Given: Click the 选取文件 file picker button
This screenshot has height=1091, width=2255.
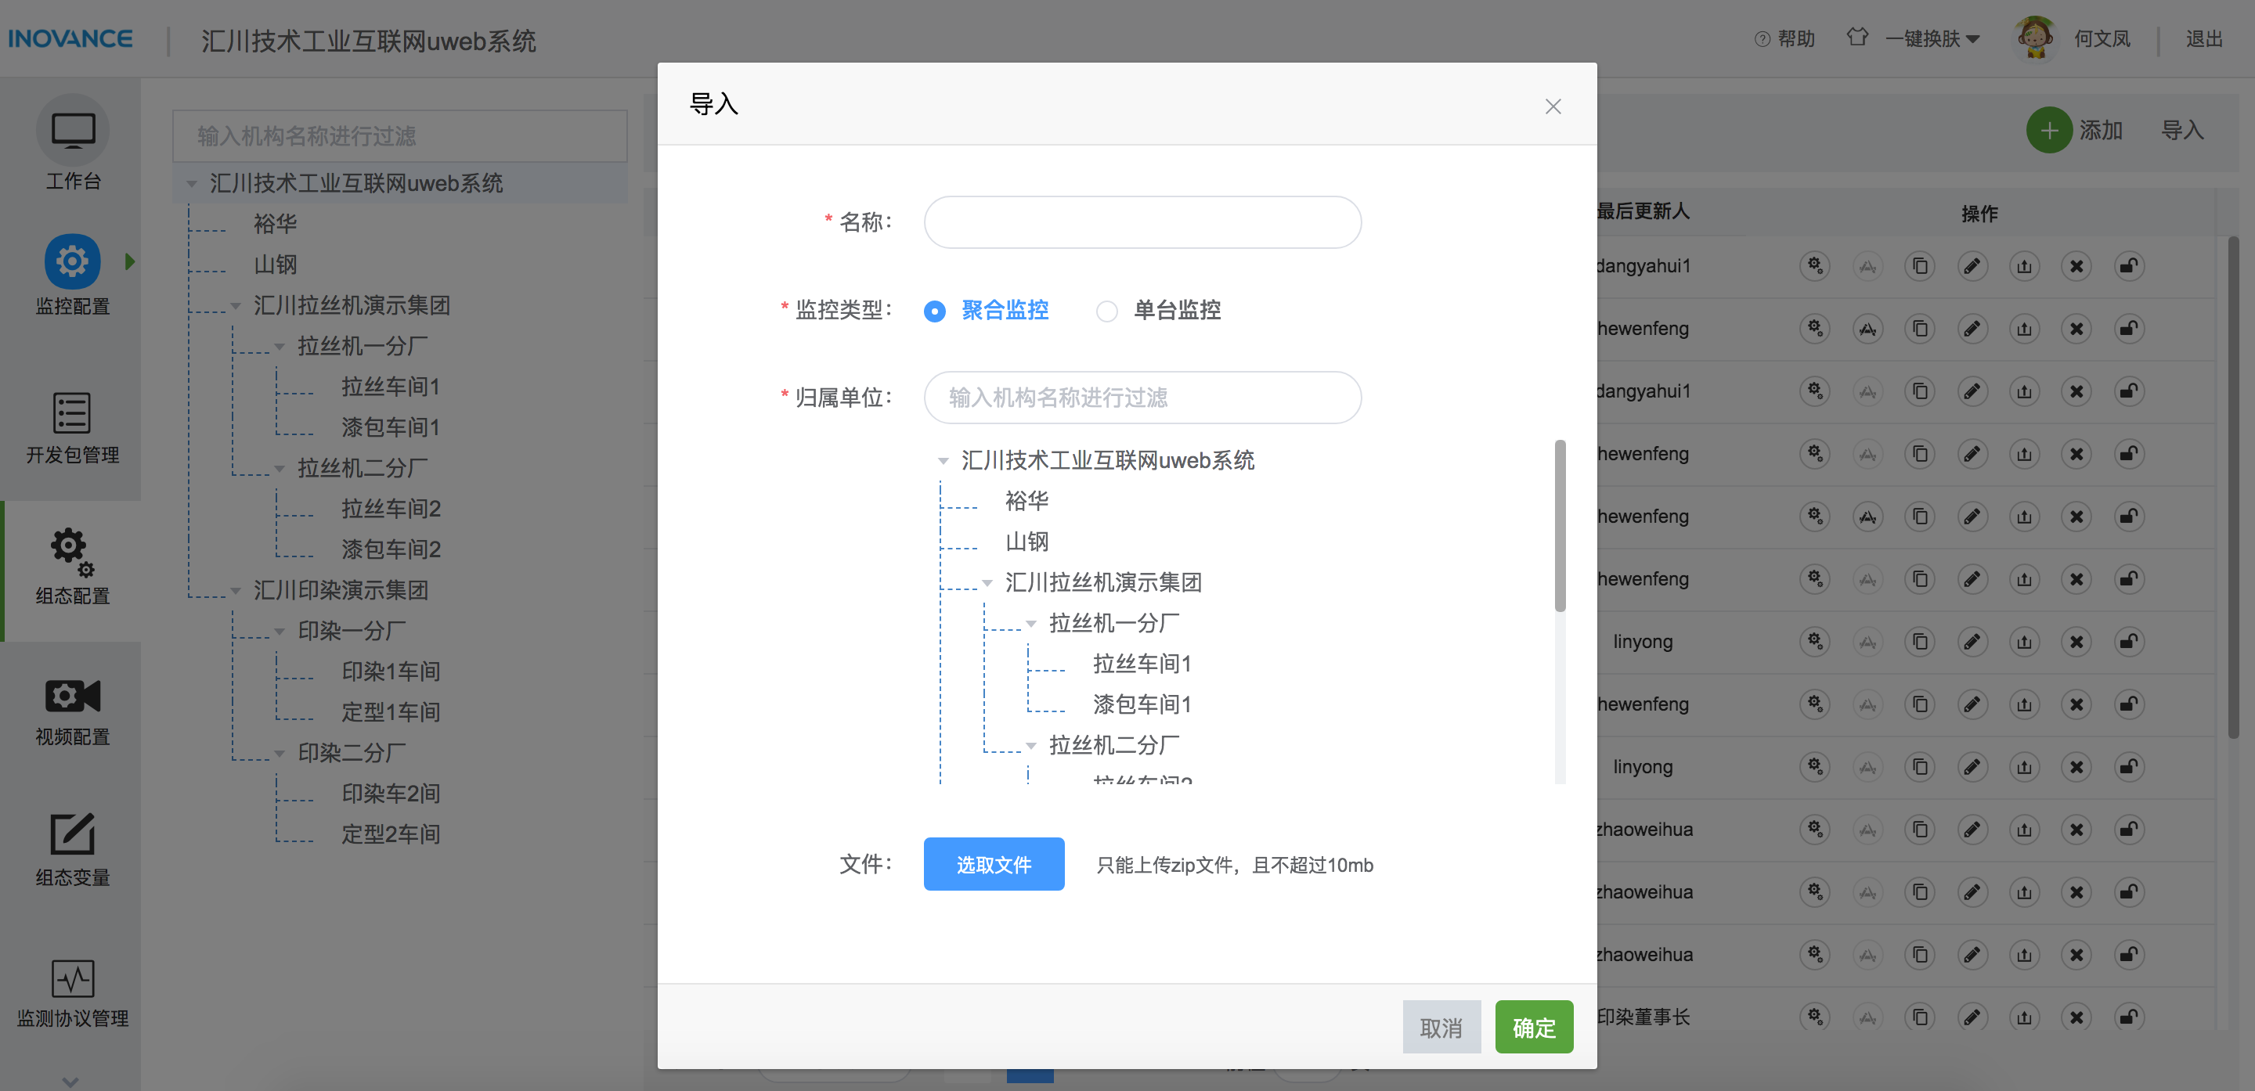Looking at the screenshot, I should [x=994, y=863].
